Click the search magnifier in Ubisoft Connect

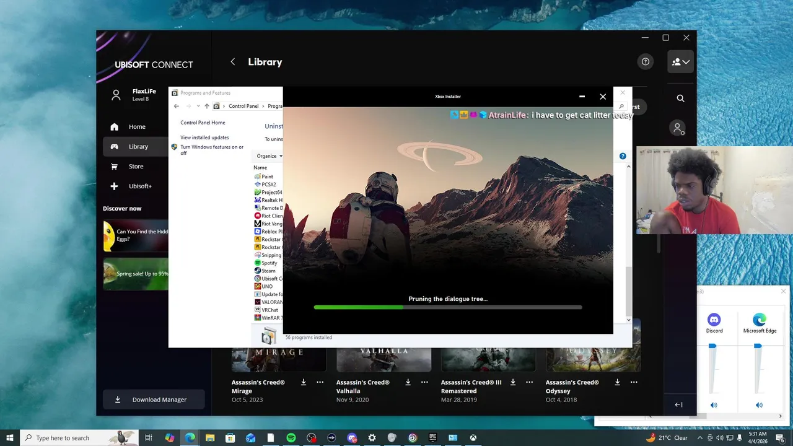(x=680, y=98)
